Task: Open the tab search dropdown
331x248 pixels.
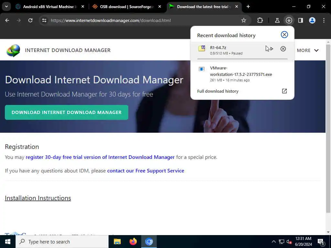Action: pyautogui.click(x=6, y=6)
